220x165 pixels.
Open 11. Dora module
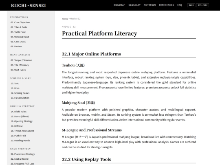[x=15, y=88]
